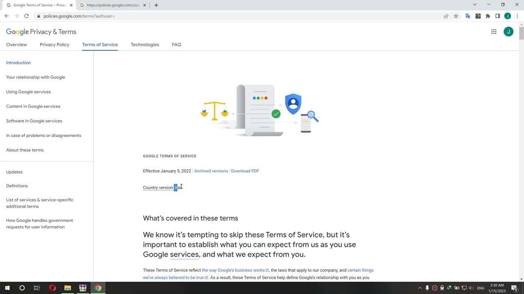Follow the services link in the heading

(184, 254)
